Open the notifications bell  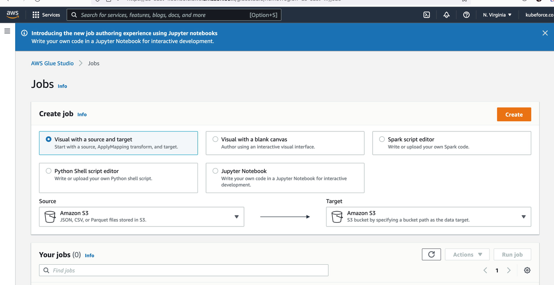click(x=446, y=15)
